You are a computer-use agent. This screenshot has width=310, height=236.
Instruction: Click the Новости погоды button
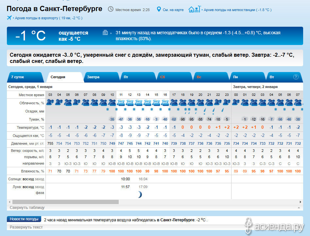pyautogui.click(x=24, y=219)
